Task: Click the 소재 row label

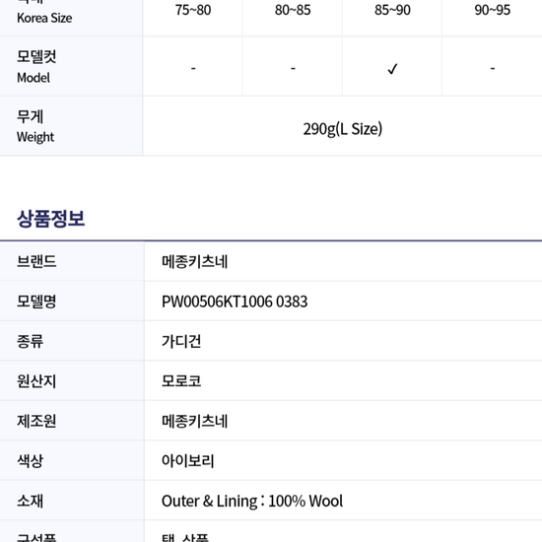Action: (x=30, y=501)
